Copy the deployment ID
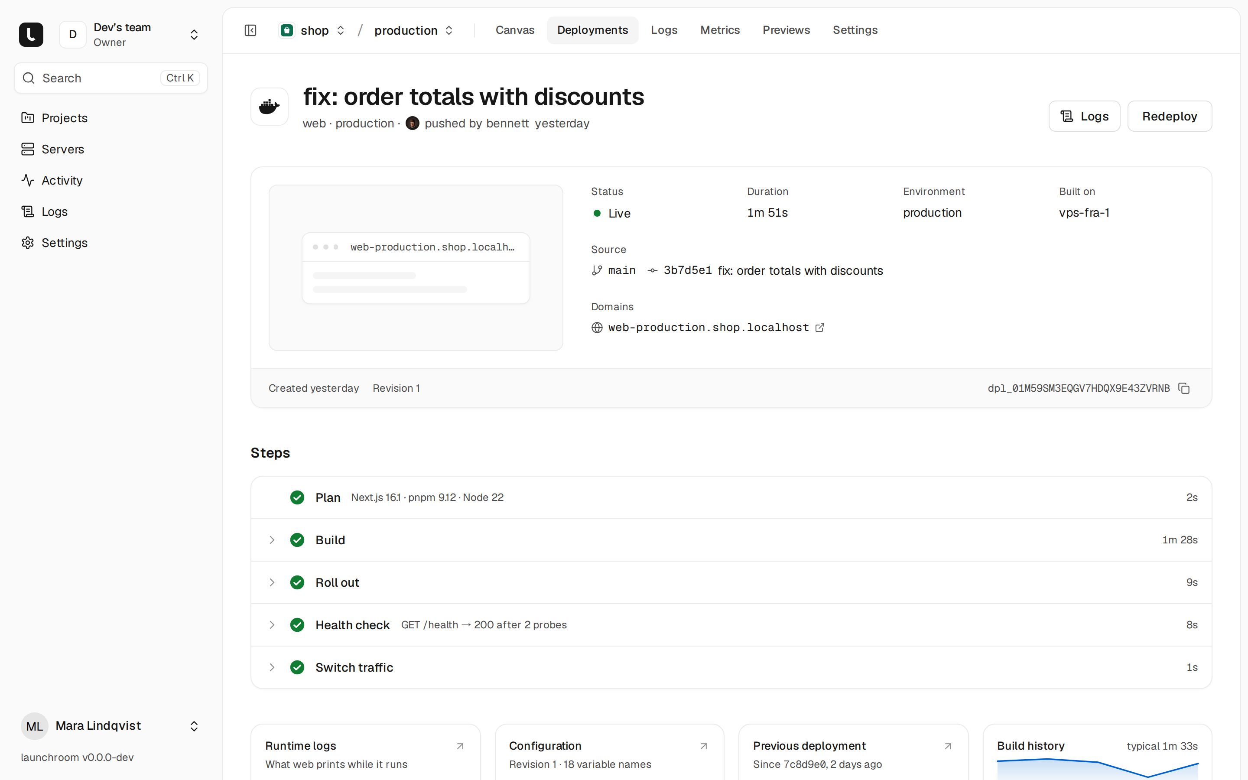 click(1184, 388)
